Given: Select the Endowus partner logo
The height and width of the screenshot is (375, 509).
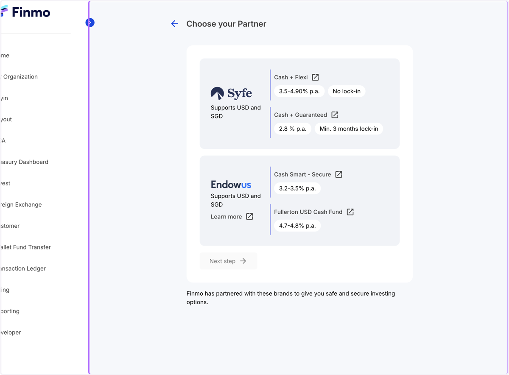Looking at the screenshot, I should click(x=231, y=185).
